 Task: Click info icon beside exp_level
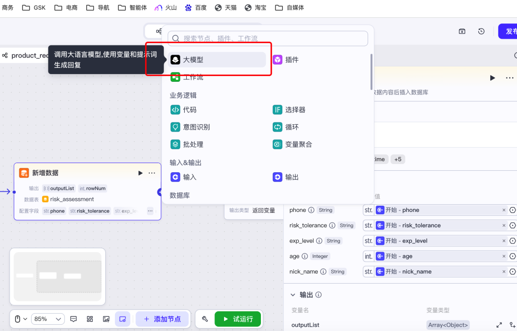319,241
